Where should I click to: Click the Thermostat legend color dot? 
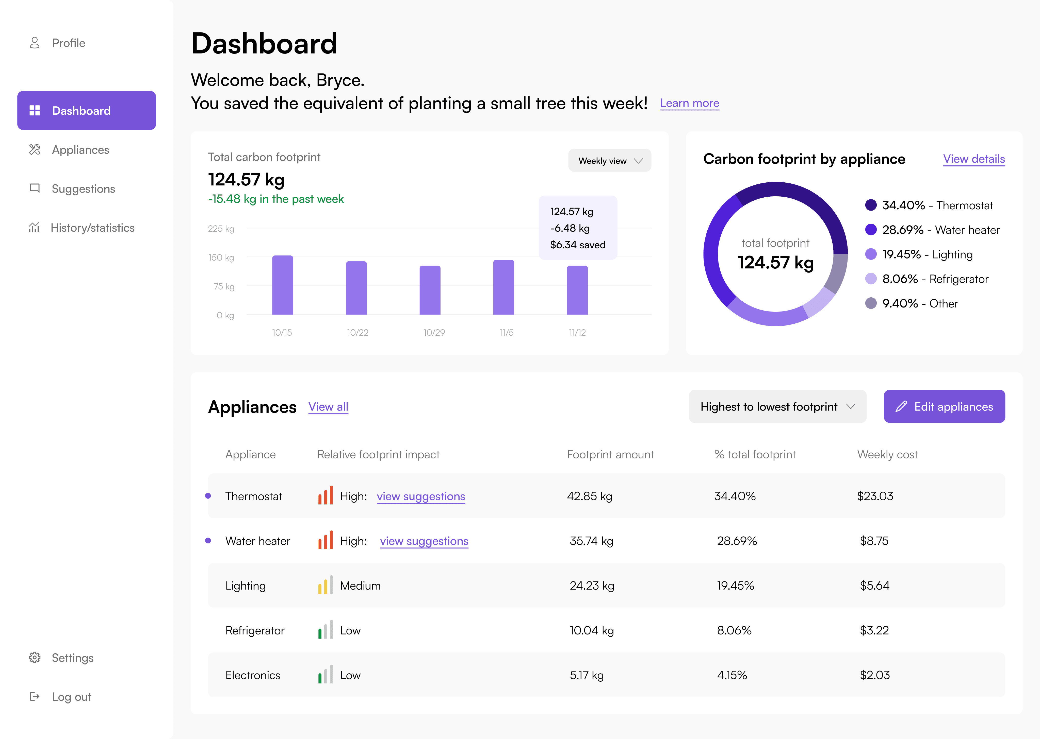tap(871, 205)
